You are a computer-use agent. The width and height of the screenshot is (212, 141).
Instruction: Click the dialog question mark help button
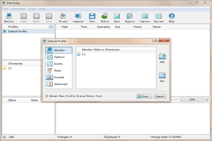156,40
